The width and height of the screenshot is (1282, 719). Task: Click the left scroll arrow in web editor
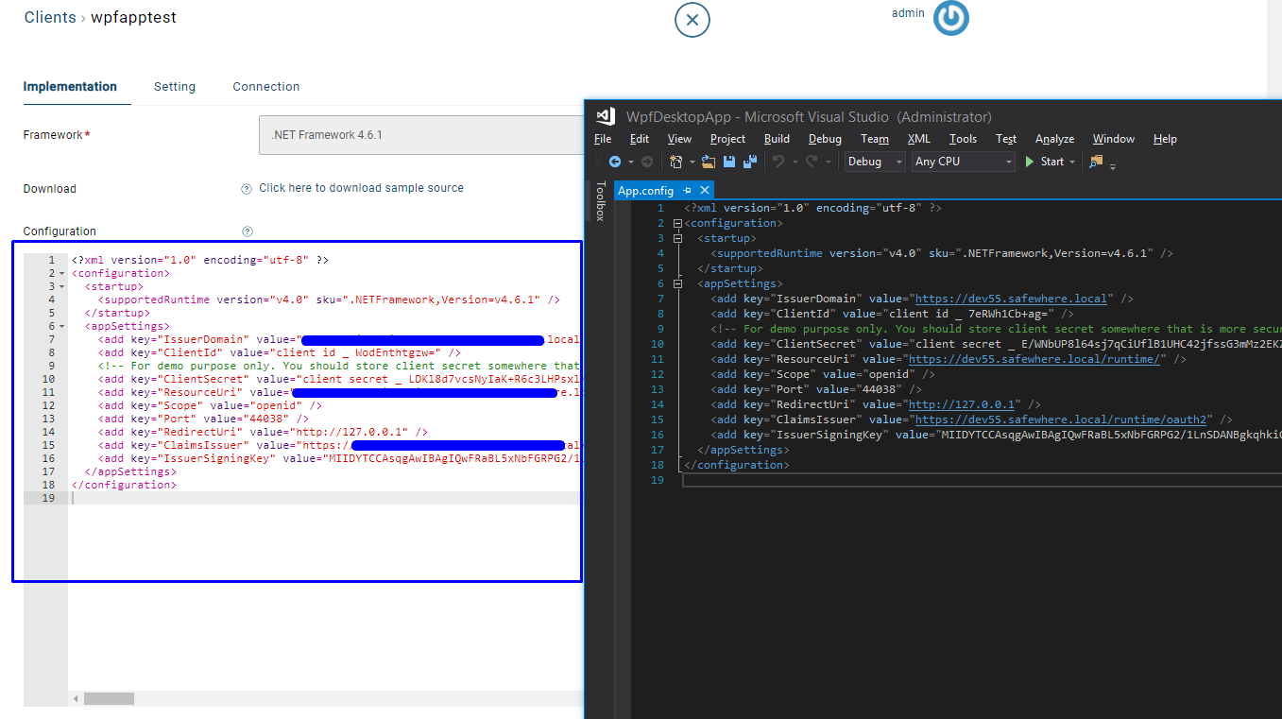[75, 699]
